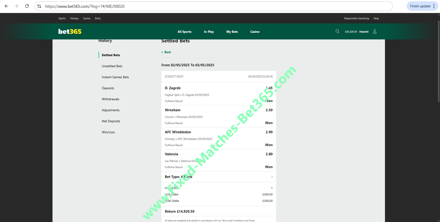This screenshot has height=222, width=440.
Task: Click the Won status for Wrexham
Action: 269,123
